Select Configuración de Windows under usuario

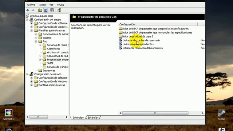coord(53,82)
